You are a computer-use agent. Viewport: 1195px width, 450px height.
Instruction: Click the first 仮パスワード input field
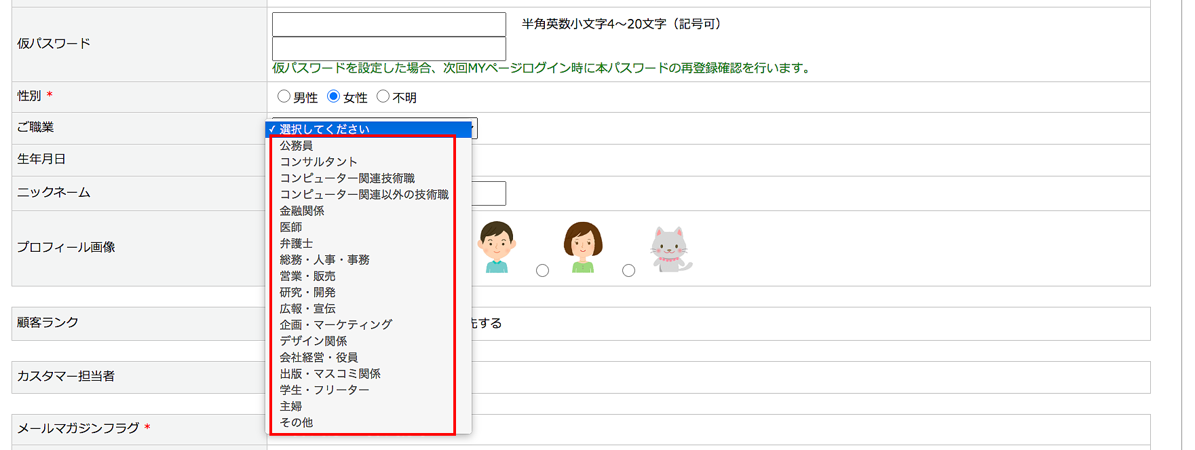pyautogui.click(x=389, y=24)
